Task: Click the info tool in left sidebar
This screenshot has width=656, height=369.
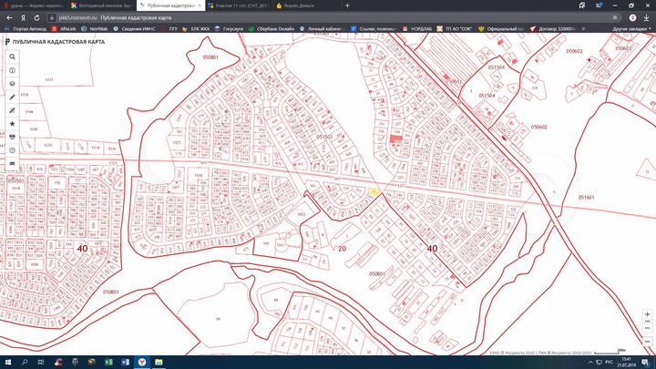Action: [x=12, y=69]
